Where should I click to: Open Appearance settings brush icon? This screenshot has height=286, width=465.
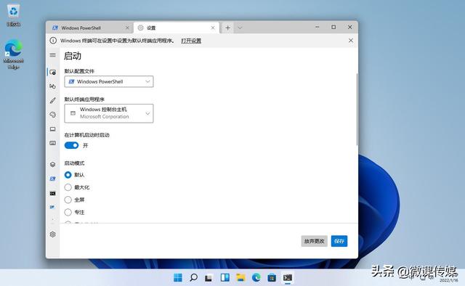(53, 100)
